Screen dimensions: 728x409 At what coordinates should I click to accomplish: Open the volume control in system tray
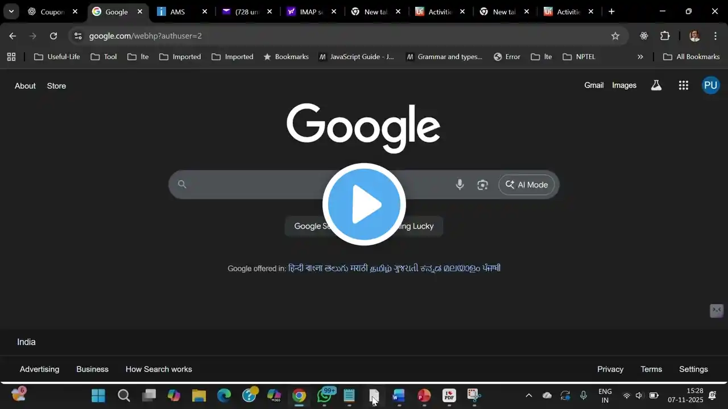coord(639,395)
